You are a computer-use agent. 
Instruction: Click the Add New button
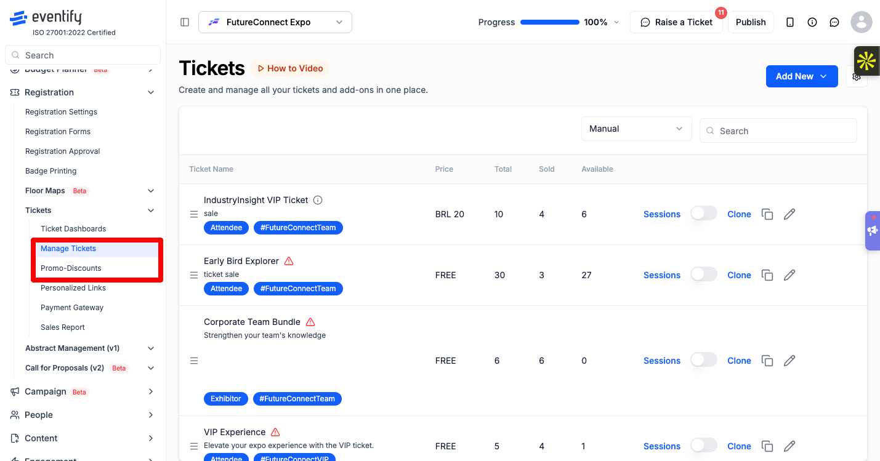point(802,76)
